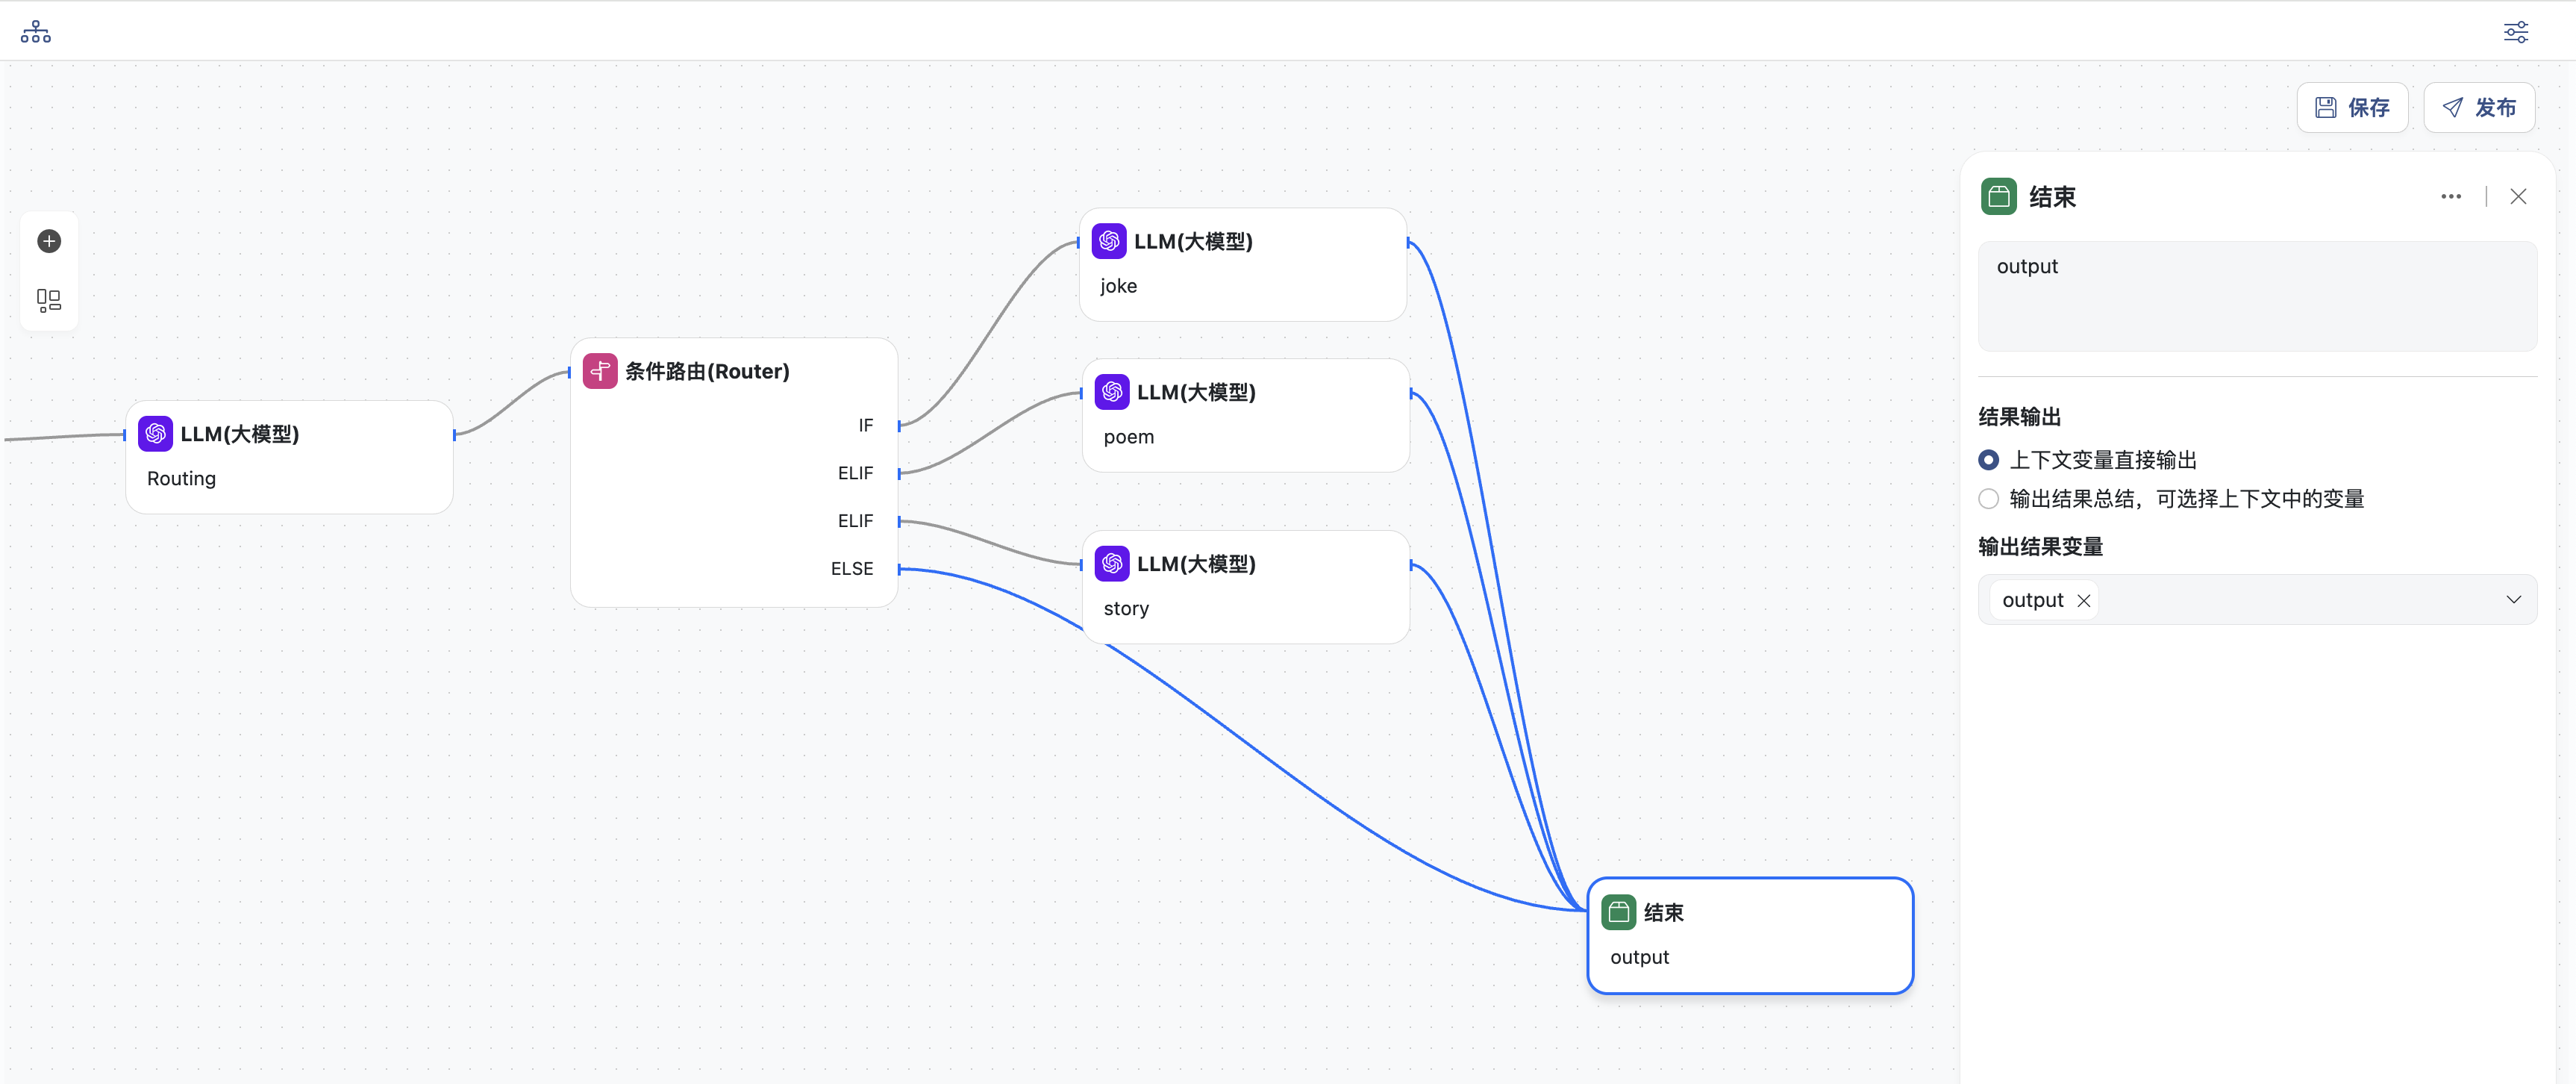Click the joke LLM node icon
The width and height of the screenshot is (2576, 1084).
click(1109, 241)
